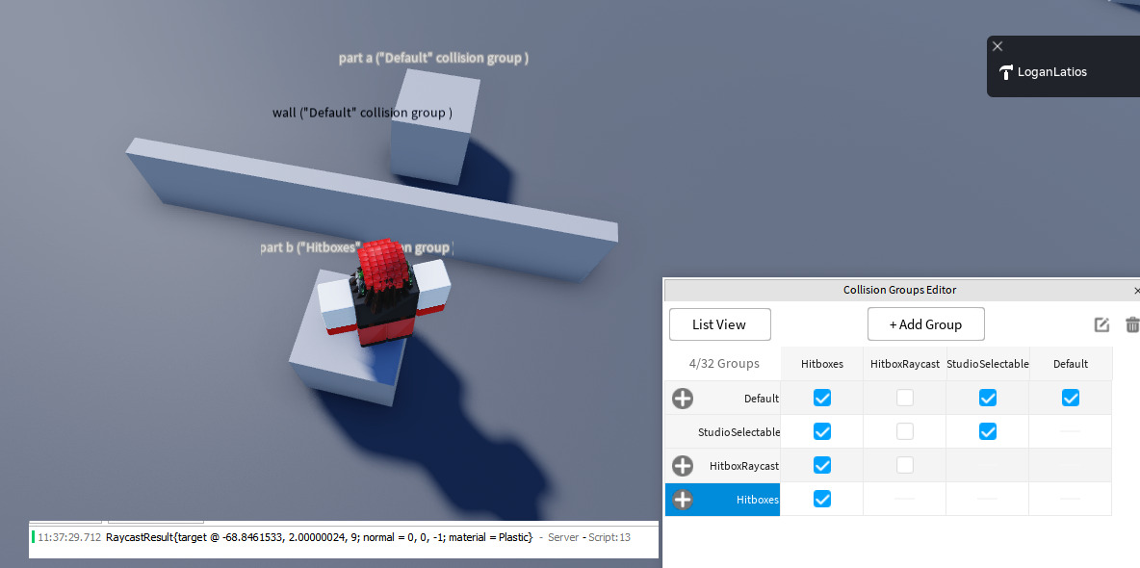
Task: Uncheck StudioSelectable collision with Hitboxes
Action: point(821,431)
